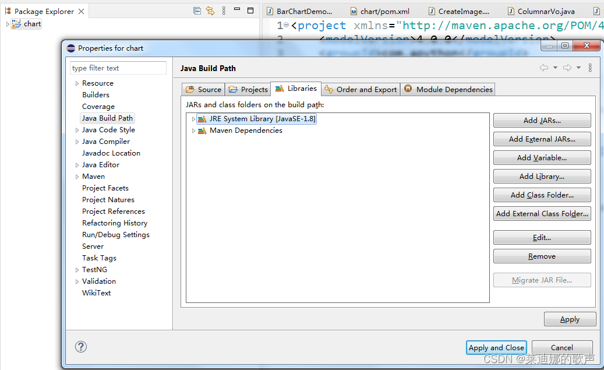Screen dimensions: 604x370
Task: Expand the Java Compiler category
Action: [x=77, y=142]
